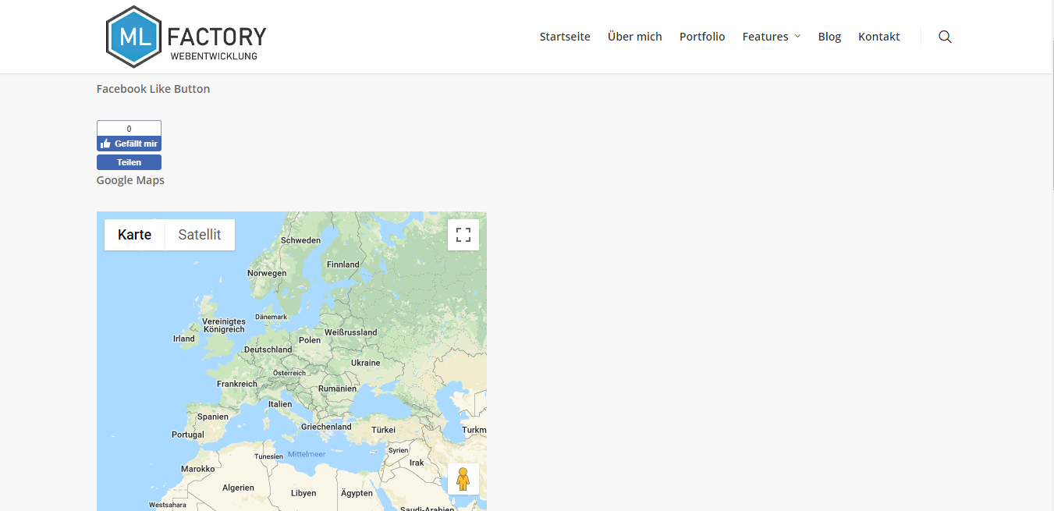The image size is (1054, 511).
Task: Click the Spanien label on the map
Action: [x=213, y=417]
